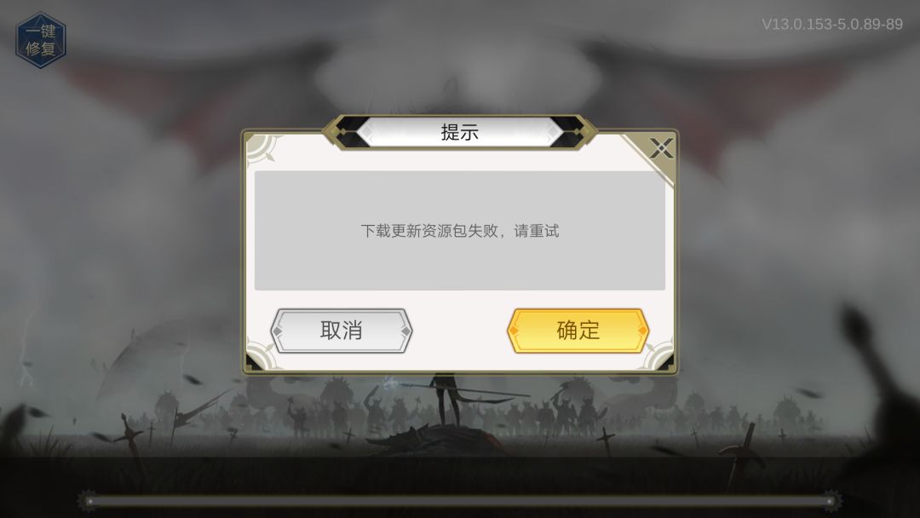Image resolution: width=920 pixels, height=518 pixels.
Task: Click the 提示 dialog title banner
Action: click(x=459, y=132)
